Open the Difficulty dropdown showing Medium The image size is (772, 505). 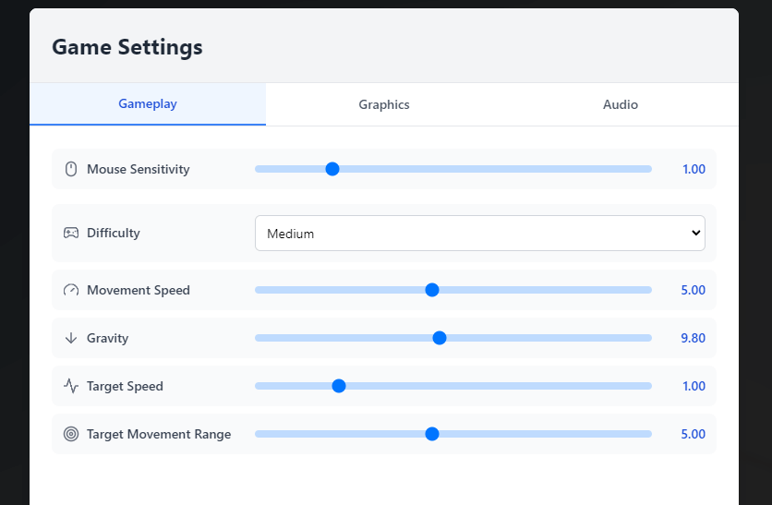(479, 234)
